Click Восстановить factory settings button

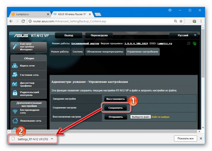coord(115,99)
